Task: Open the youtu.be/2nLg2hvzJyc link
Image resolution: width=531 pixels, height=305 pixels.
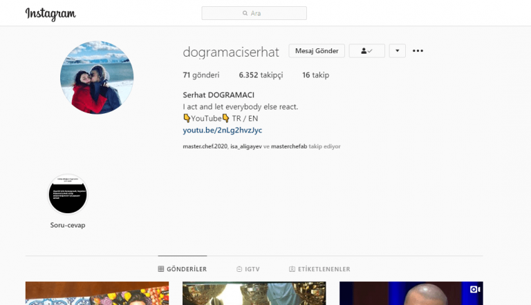Action: (x=222, y=130)
